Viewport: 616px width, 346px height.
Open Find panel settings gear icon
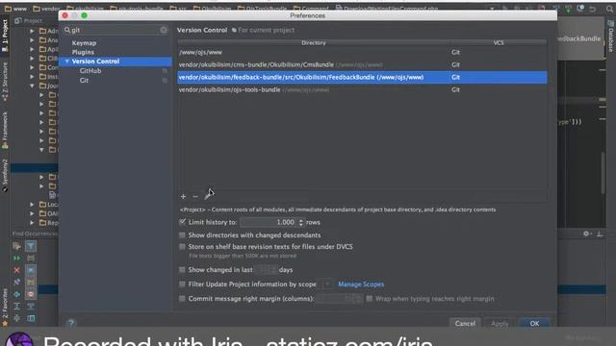click(x=587, y=234)
